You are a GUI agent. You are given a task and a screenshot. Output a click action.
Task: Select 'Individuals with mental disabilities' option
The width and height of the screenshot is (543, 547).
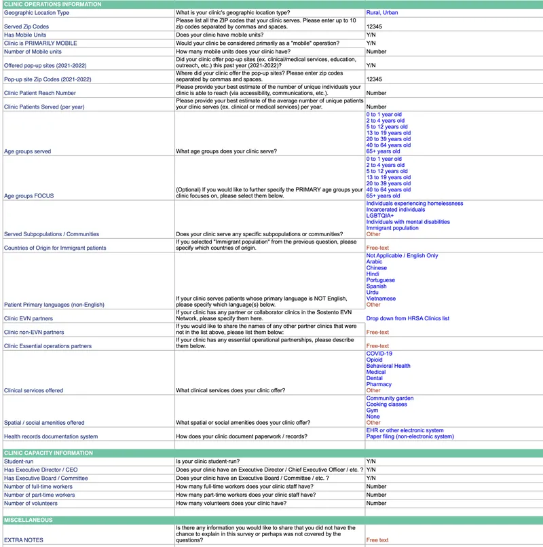[408, 222]
